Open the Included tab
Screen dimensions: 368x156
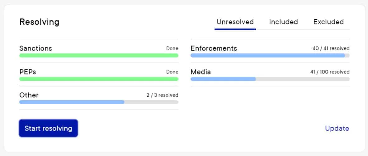283,22
